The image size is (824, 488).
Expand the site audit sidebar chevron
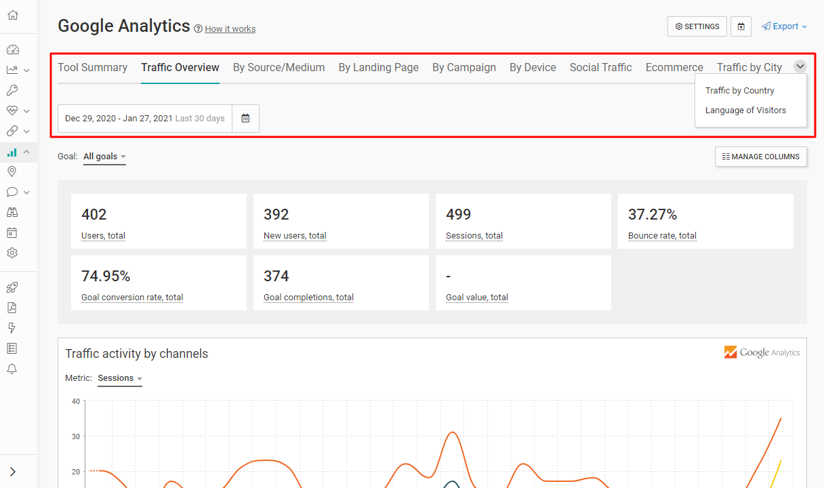click(26, 110)
